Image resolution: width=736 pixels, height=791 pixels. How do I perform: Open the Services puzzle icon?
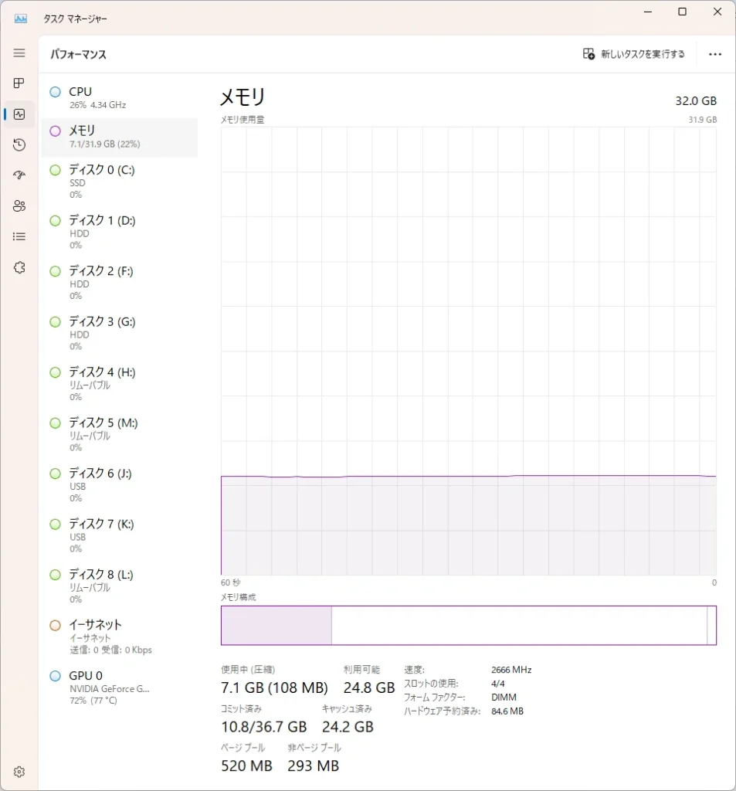click(19, 267)
